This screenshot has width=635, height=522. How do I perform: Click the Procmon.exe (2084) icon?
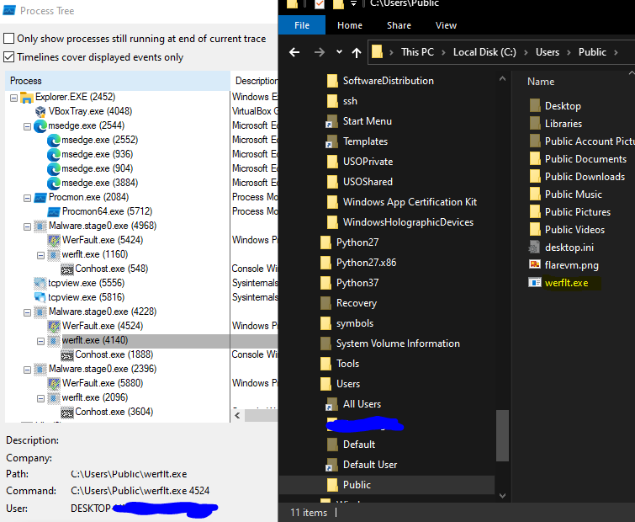pos(40,198)
